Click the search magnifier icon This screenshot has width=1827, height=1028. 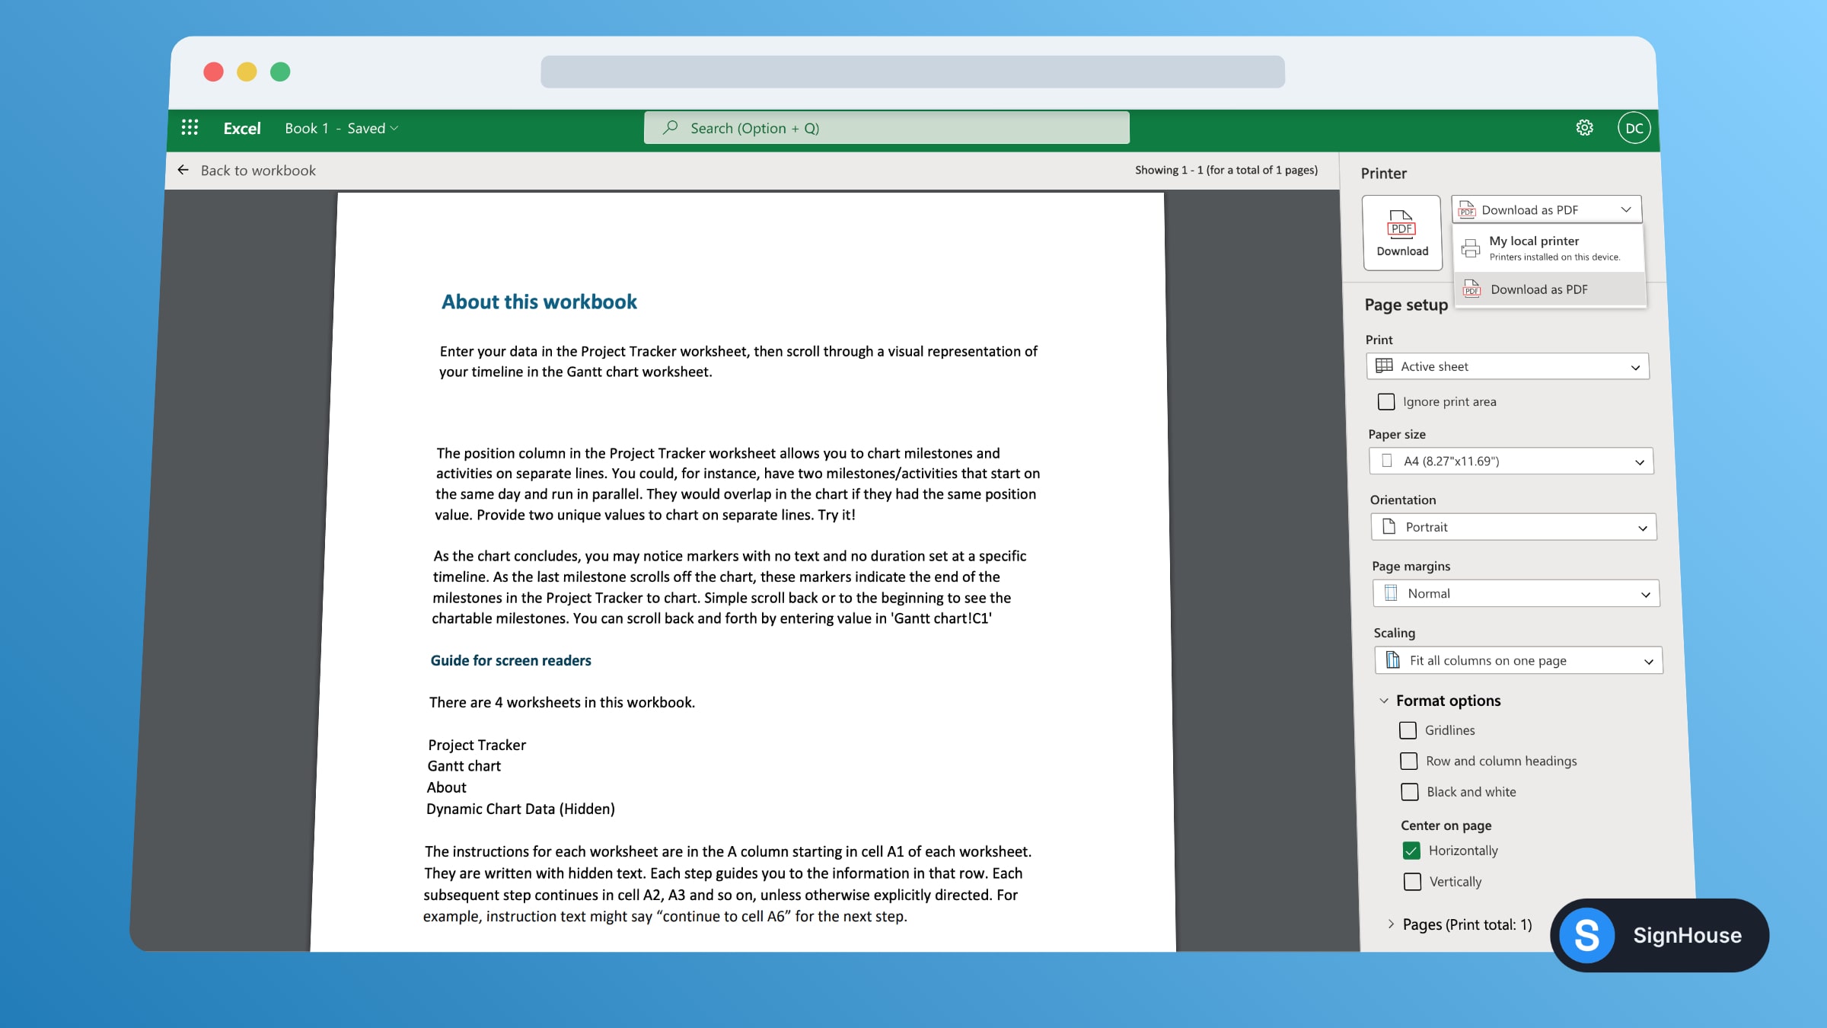click(x=670, y=128)
